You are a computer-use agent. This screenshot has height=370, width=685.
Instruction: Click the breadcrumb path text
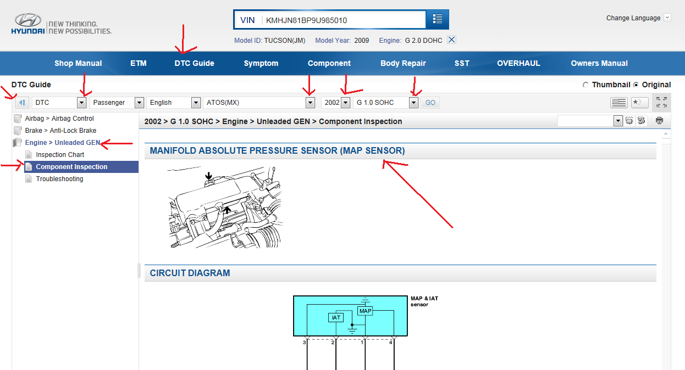coord(273,121)
